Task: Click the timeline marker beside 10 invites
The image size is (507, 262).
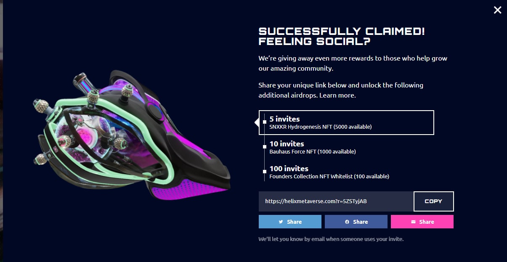Action: coord(264,147)
